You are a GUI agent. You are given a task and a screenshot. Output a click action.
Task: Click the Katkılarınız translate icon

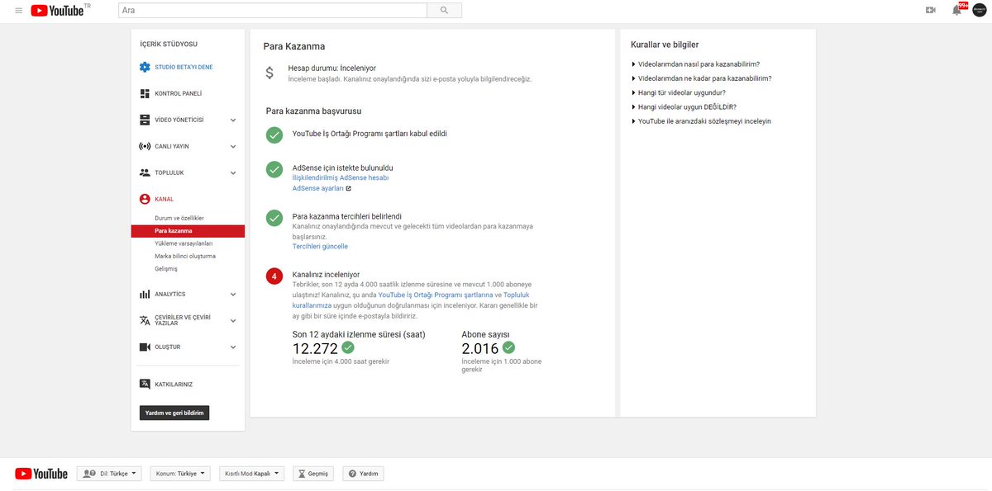[145, 384]
